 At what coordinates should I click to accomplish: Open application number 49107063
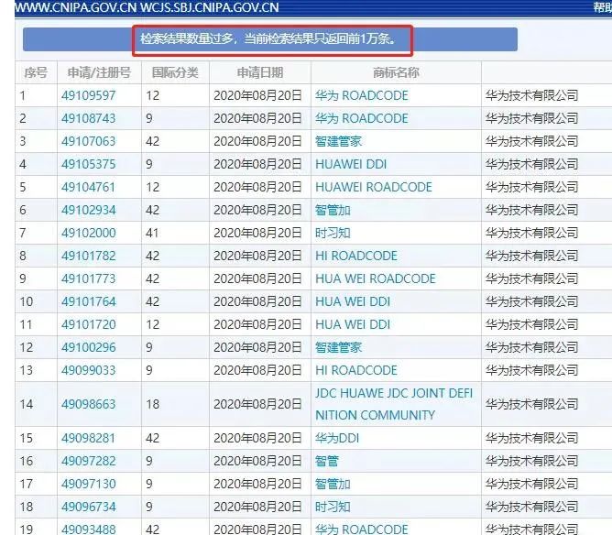click(89, 141)
